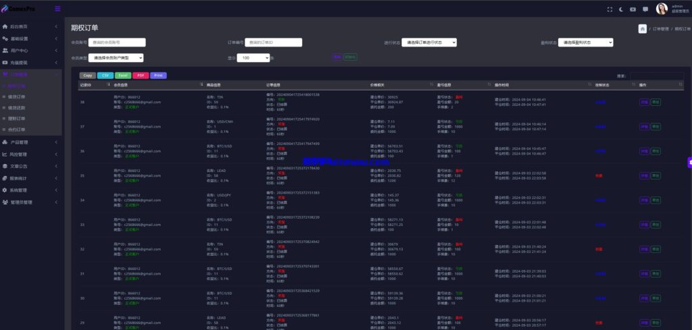Sort by the 盈亏信息 column sort arrow
Screen dimensions: 692x330
coord(489,84)
